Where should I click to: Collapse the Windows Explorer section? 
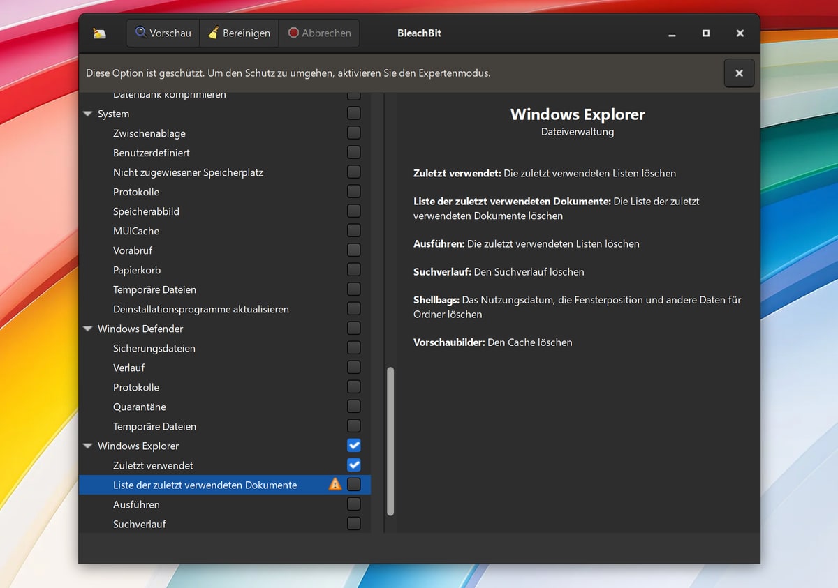pyautogui.click(x=87, y=445)
